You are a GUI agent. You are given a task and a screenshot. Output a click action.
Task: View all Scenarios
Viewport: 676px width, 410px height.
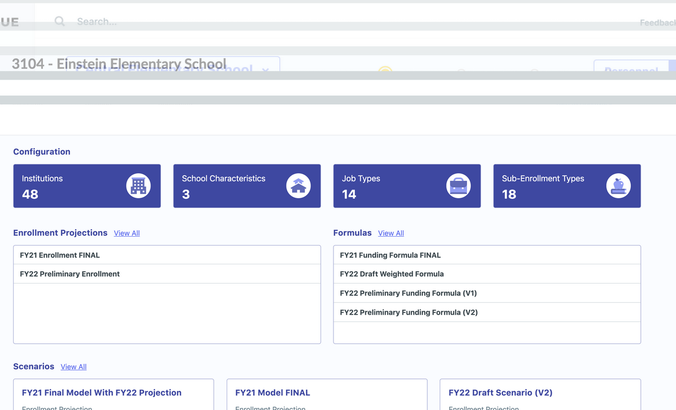[73, 367]
